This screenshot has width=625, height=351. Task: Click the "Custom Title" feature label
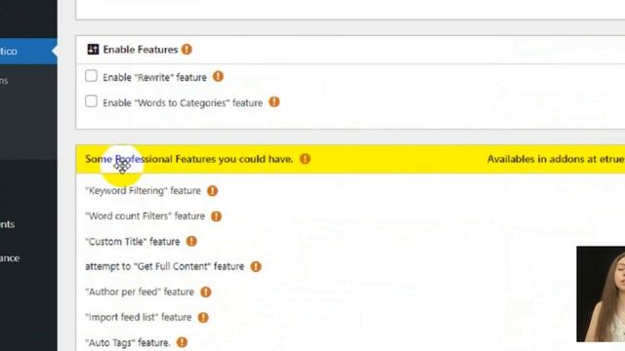133,242
